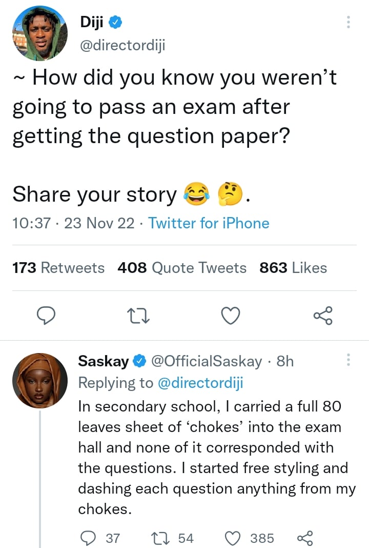This screenshot has width=369, height=548.
Task: Like Diji's main tweet
Action: [231, 316]
